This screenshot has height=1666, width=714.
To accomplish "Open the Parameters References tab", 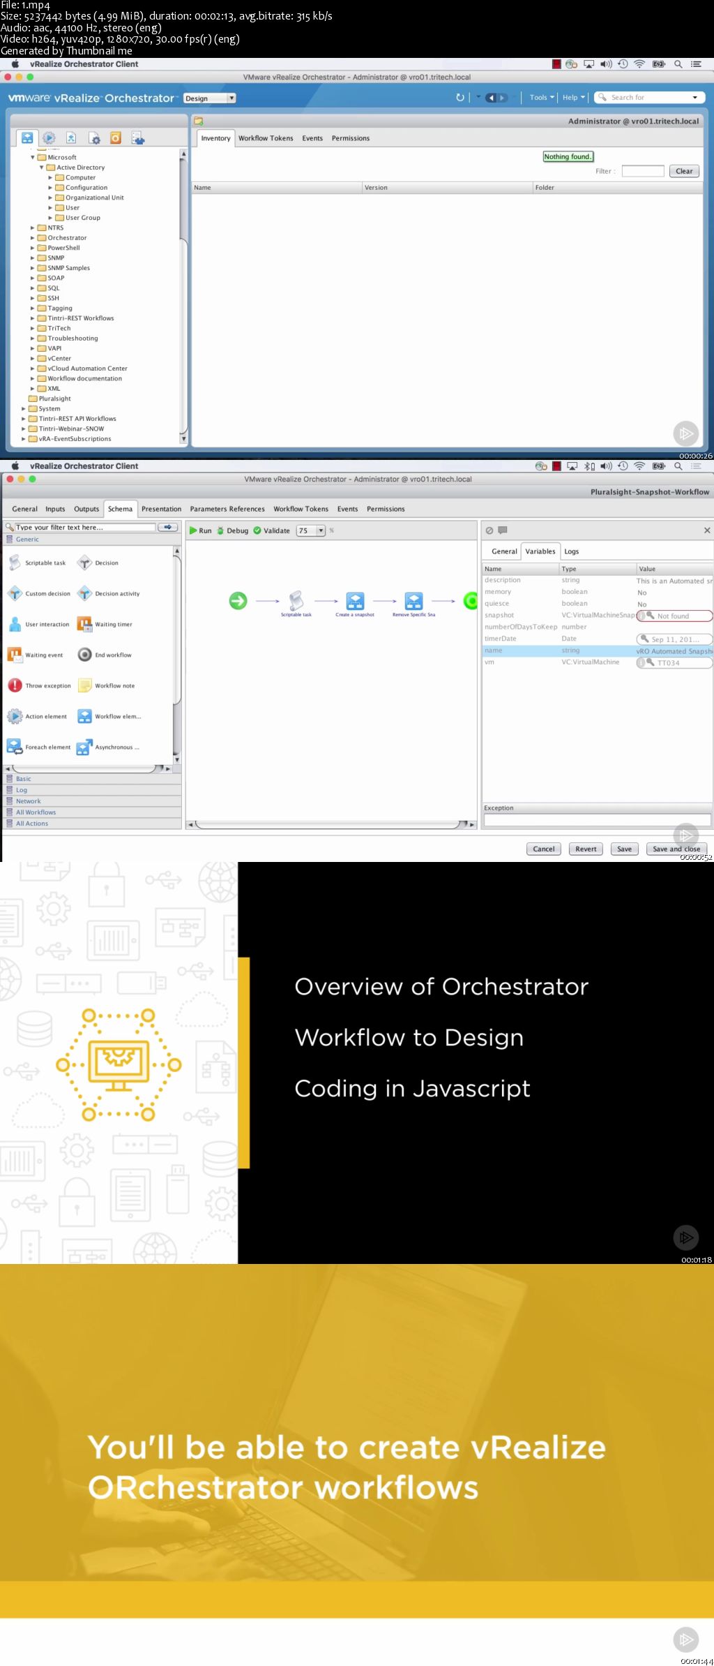I will coord(227,509).
